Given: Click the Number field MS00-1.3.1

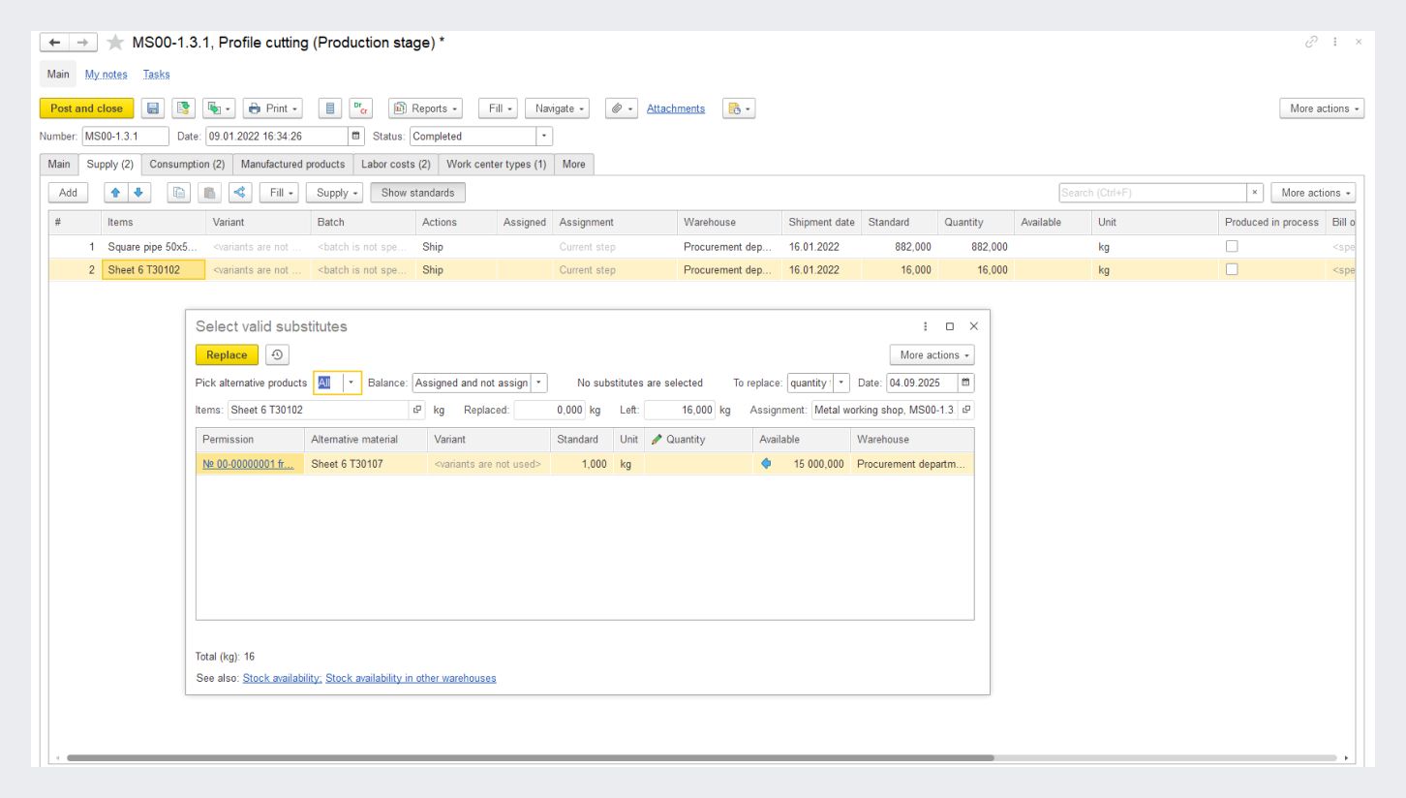Looking at the screenshot, I should (x=125, y=137).
